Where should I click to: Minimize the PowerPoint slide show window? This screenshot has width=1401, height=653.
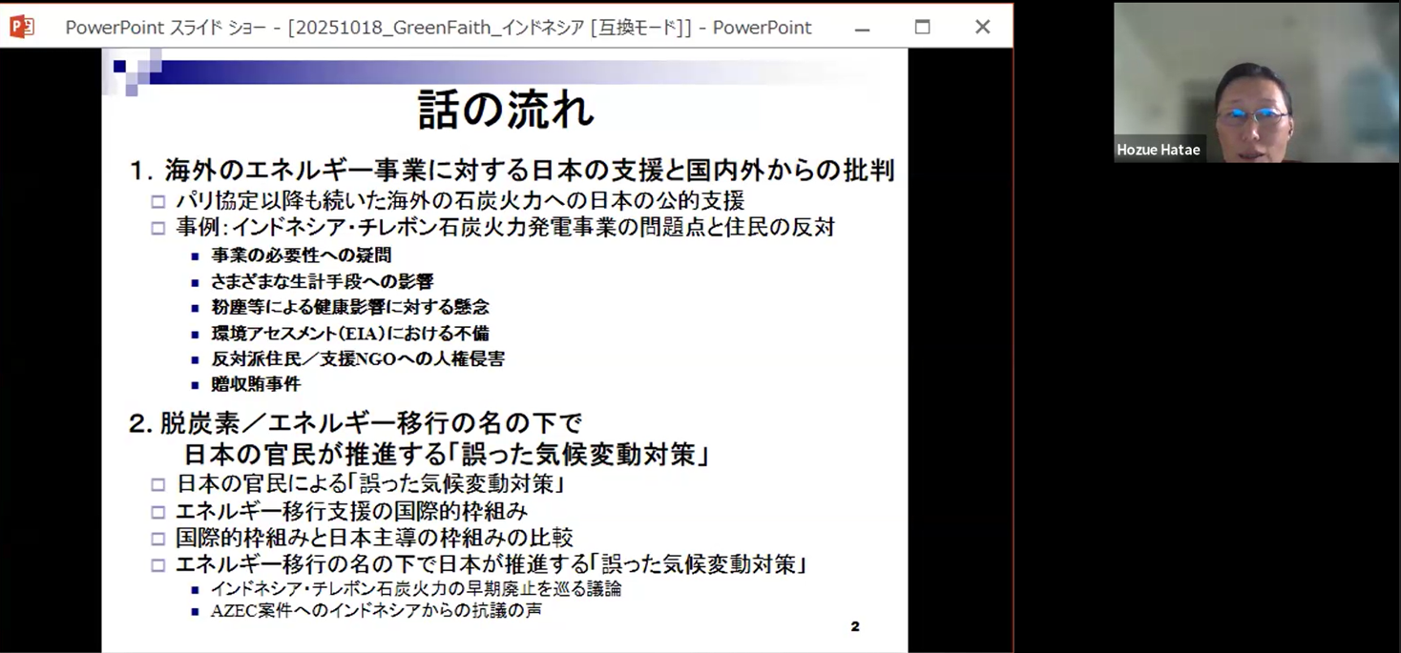click(862, 28)
